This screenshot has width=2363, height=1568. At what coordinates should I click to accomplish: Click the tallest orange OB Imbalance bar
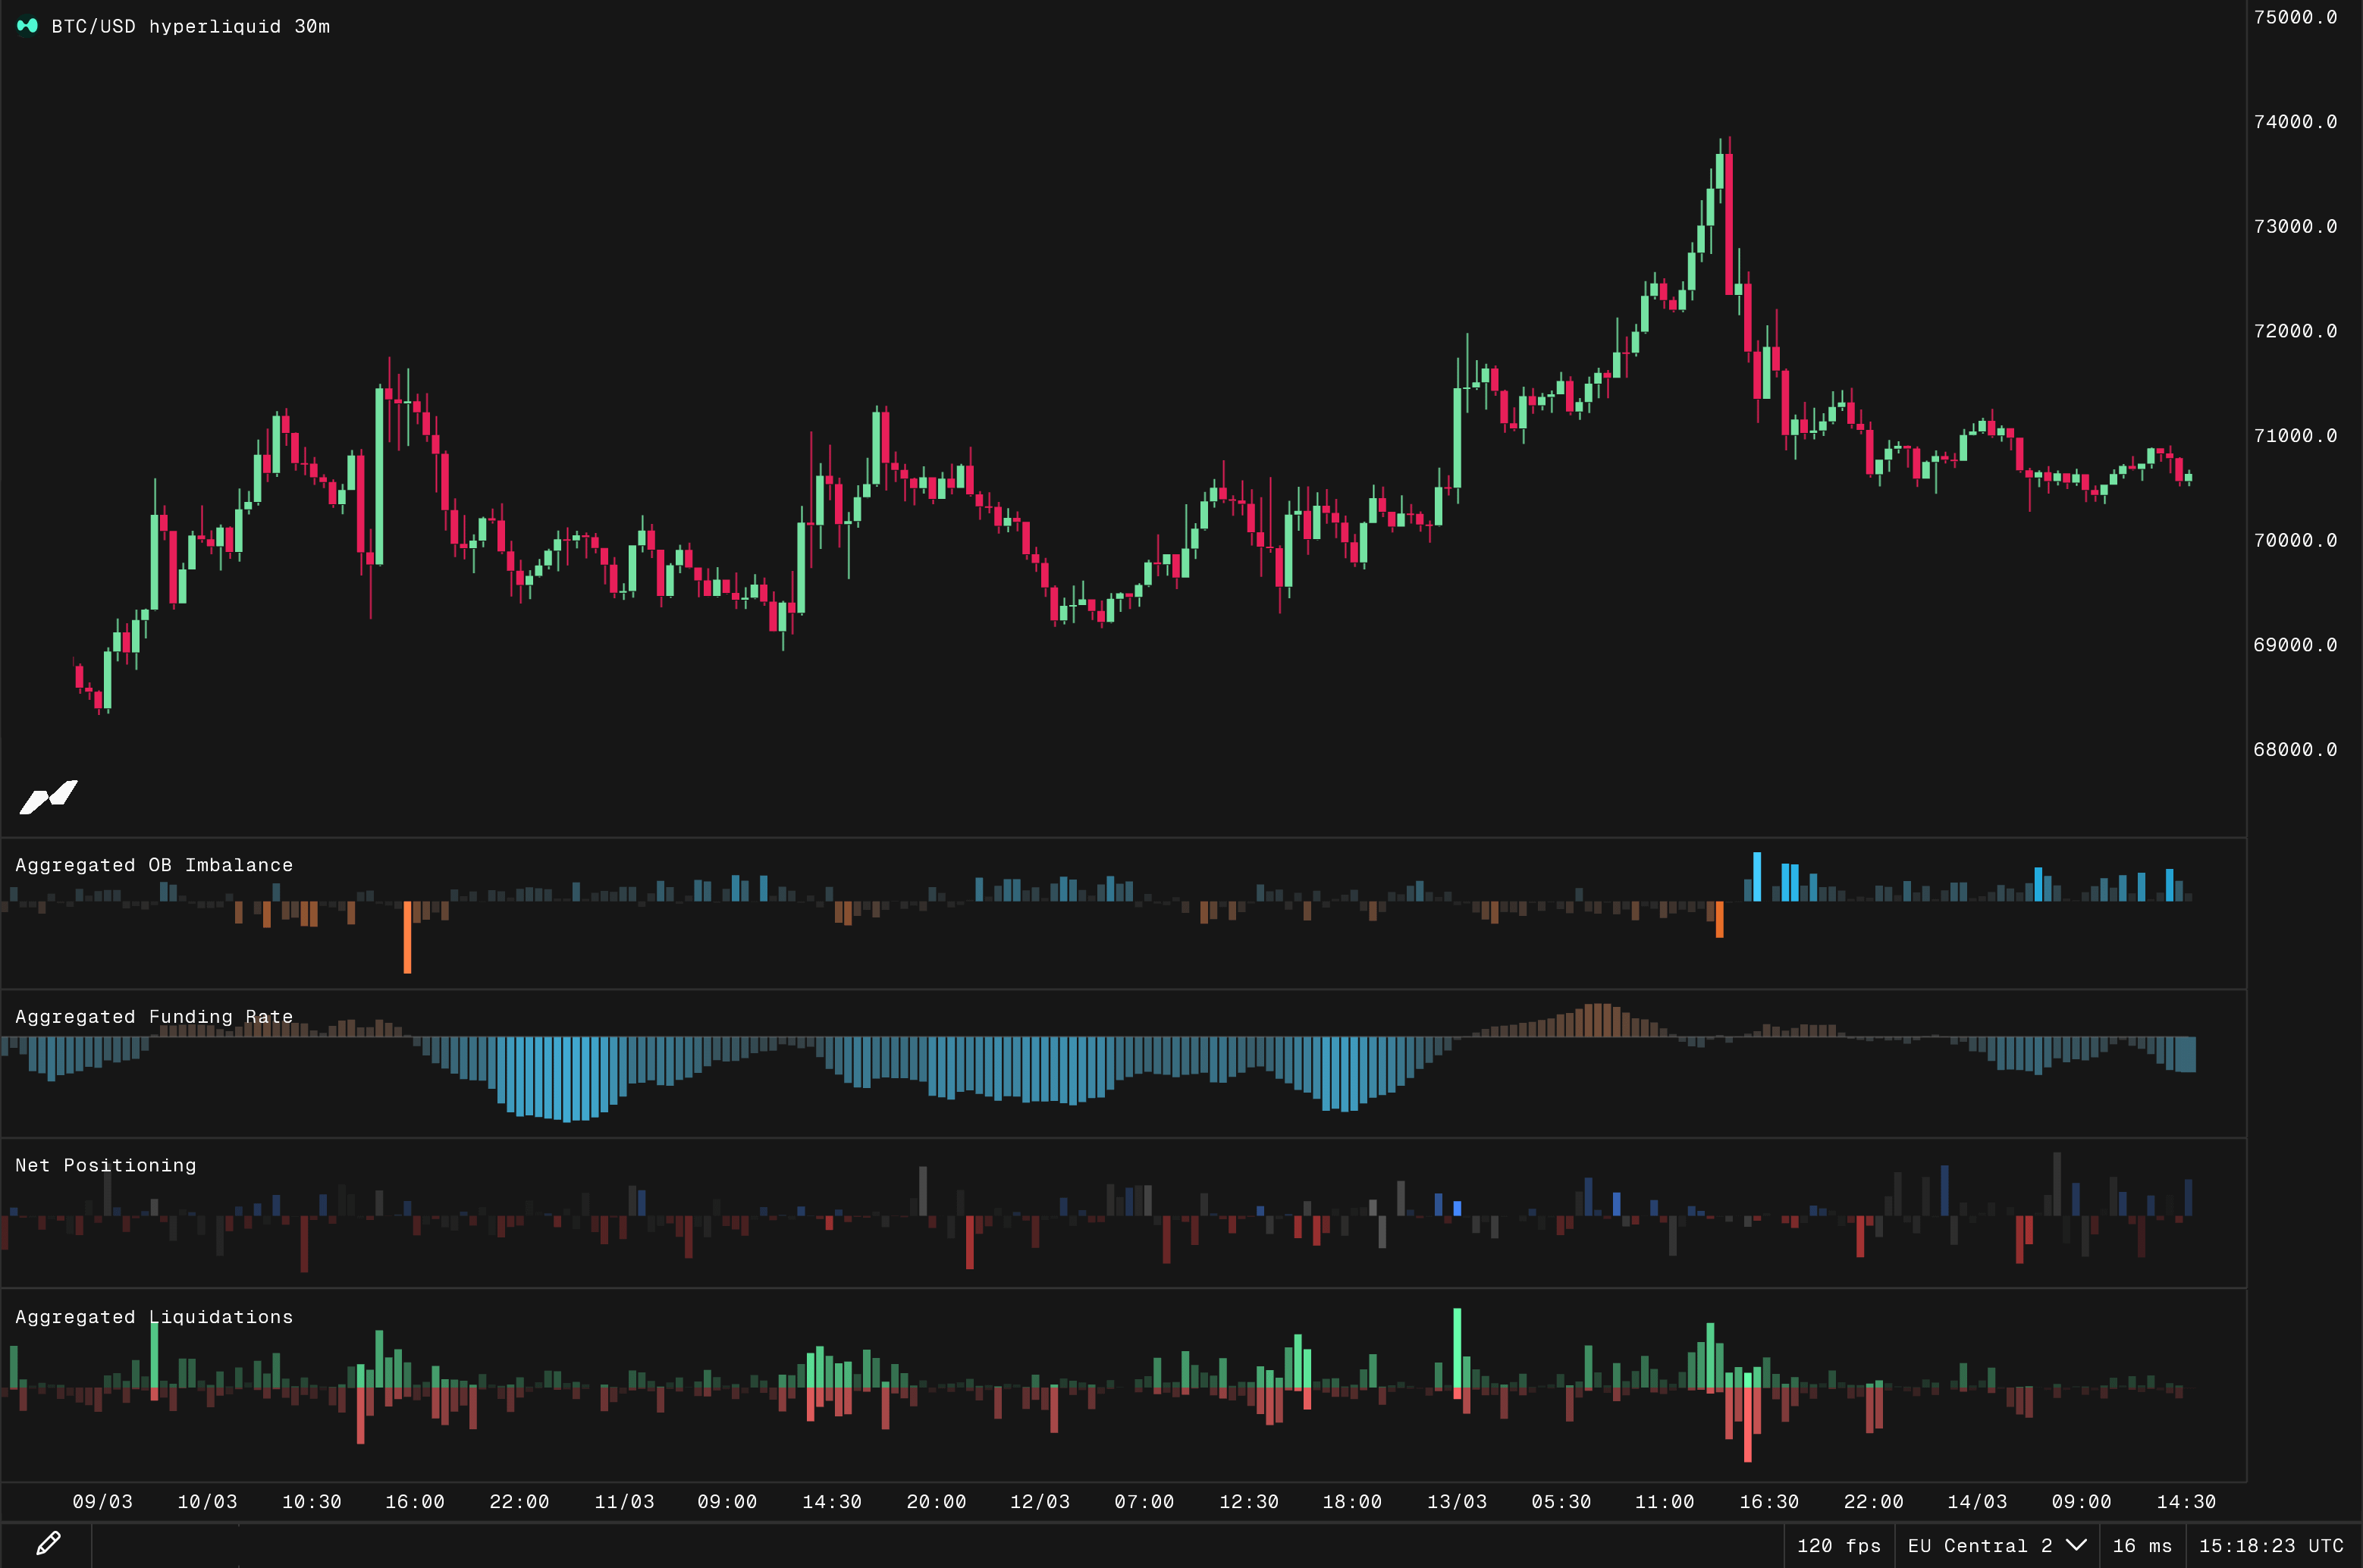tap(407, 937)
